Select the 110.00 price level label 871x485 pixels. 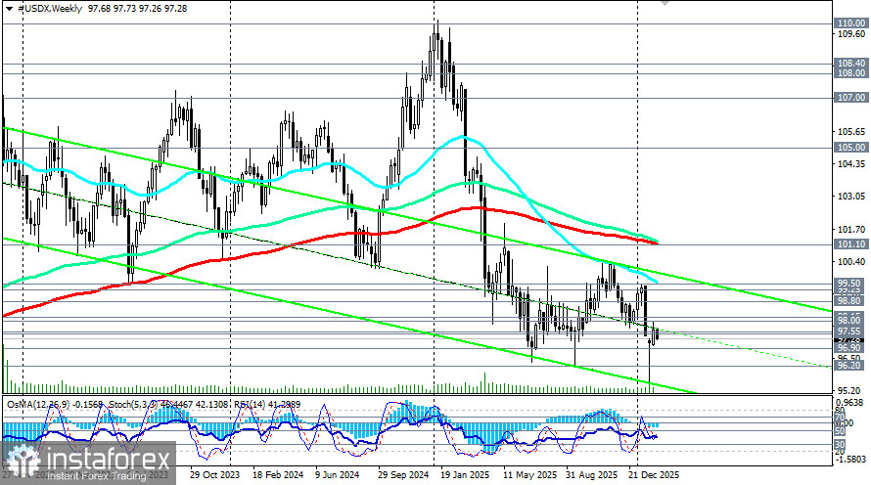[x=851, y=23]
